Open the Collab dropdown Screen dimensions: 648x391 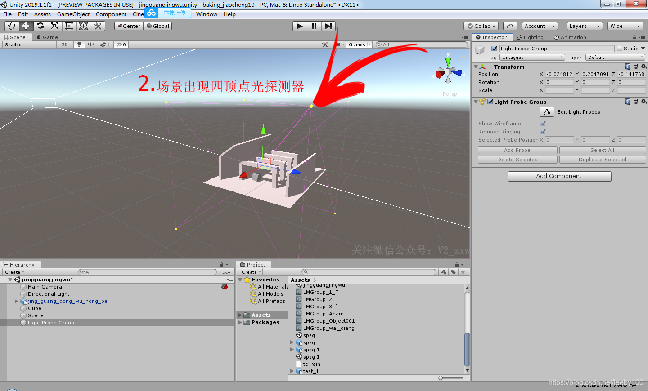(x=481, y=26)
